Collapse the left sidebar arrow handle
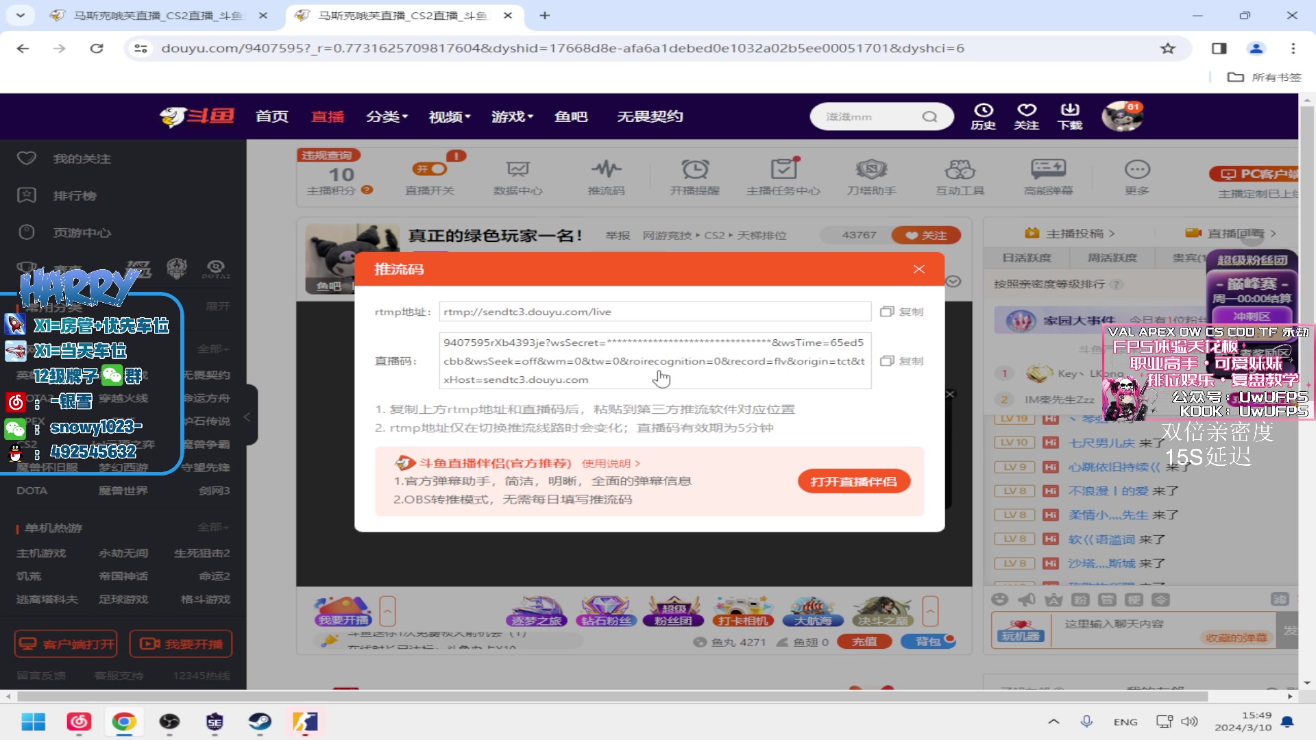 (x=249, y=416)
